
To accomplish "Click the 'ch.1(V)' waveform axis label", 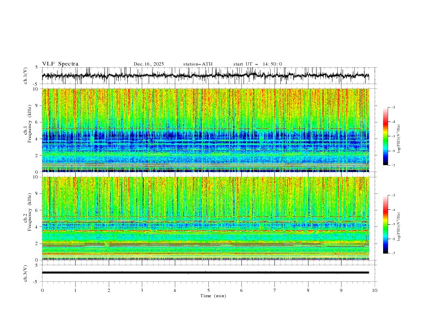I will point(26,76).
